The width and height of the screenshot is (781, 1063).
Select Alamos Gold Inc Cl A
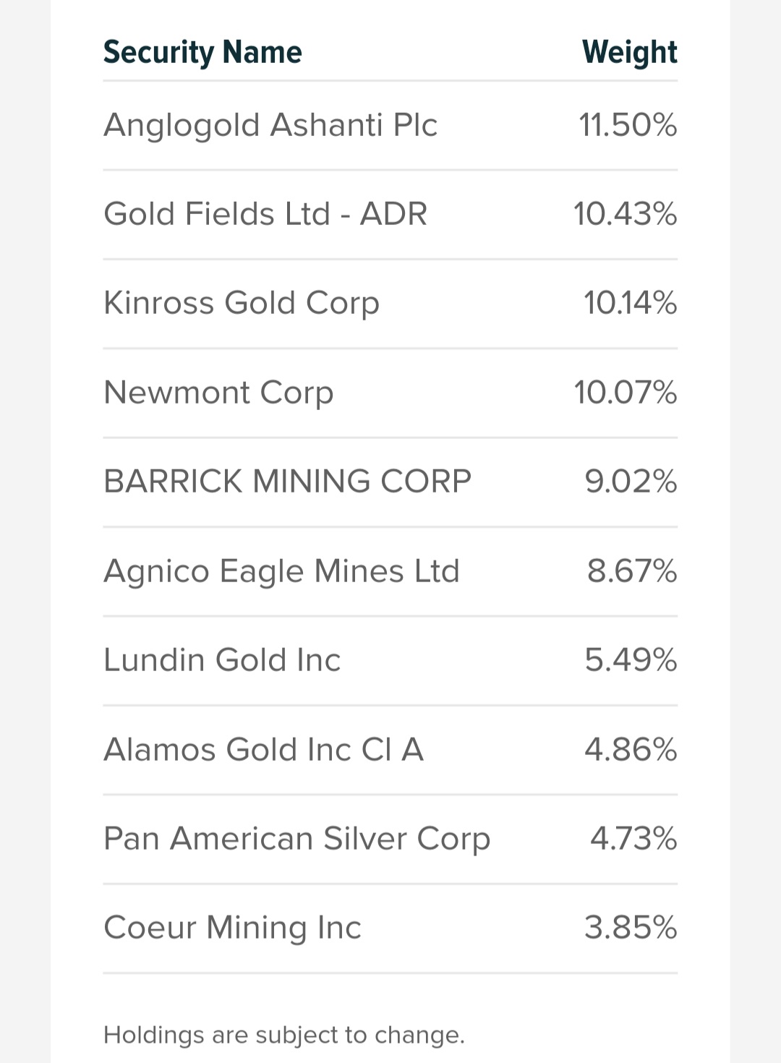[390, 750]
